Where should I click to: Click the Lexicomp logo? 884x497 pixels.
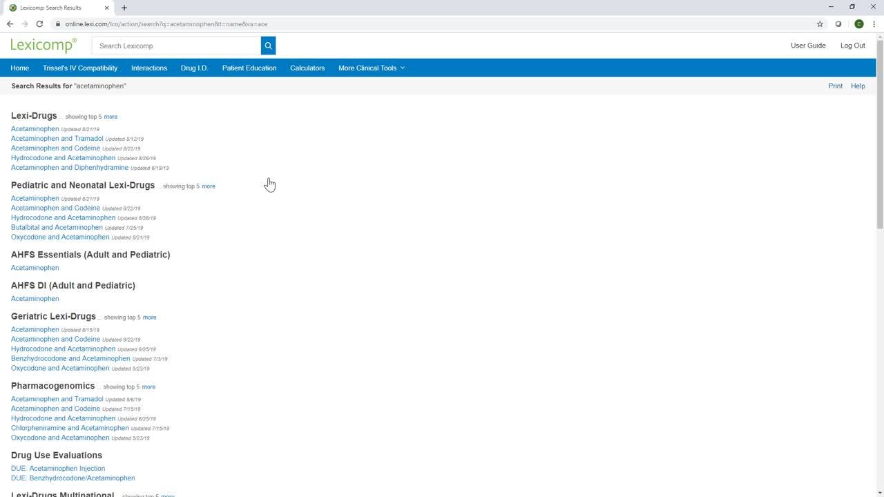click(x=44, y=46)
